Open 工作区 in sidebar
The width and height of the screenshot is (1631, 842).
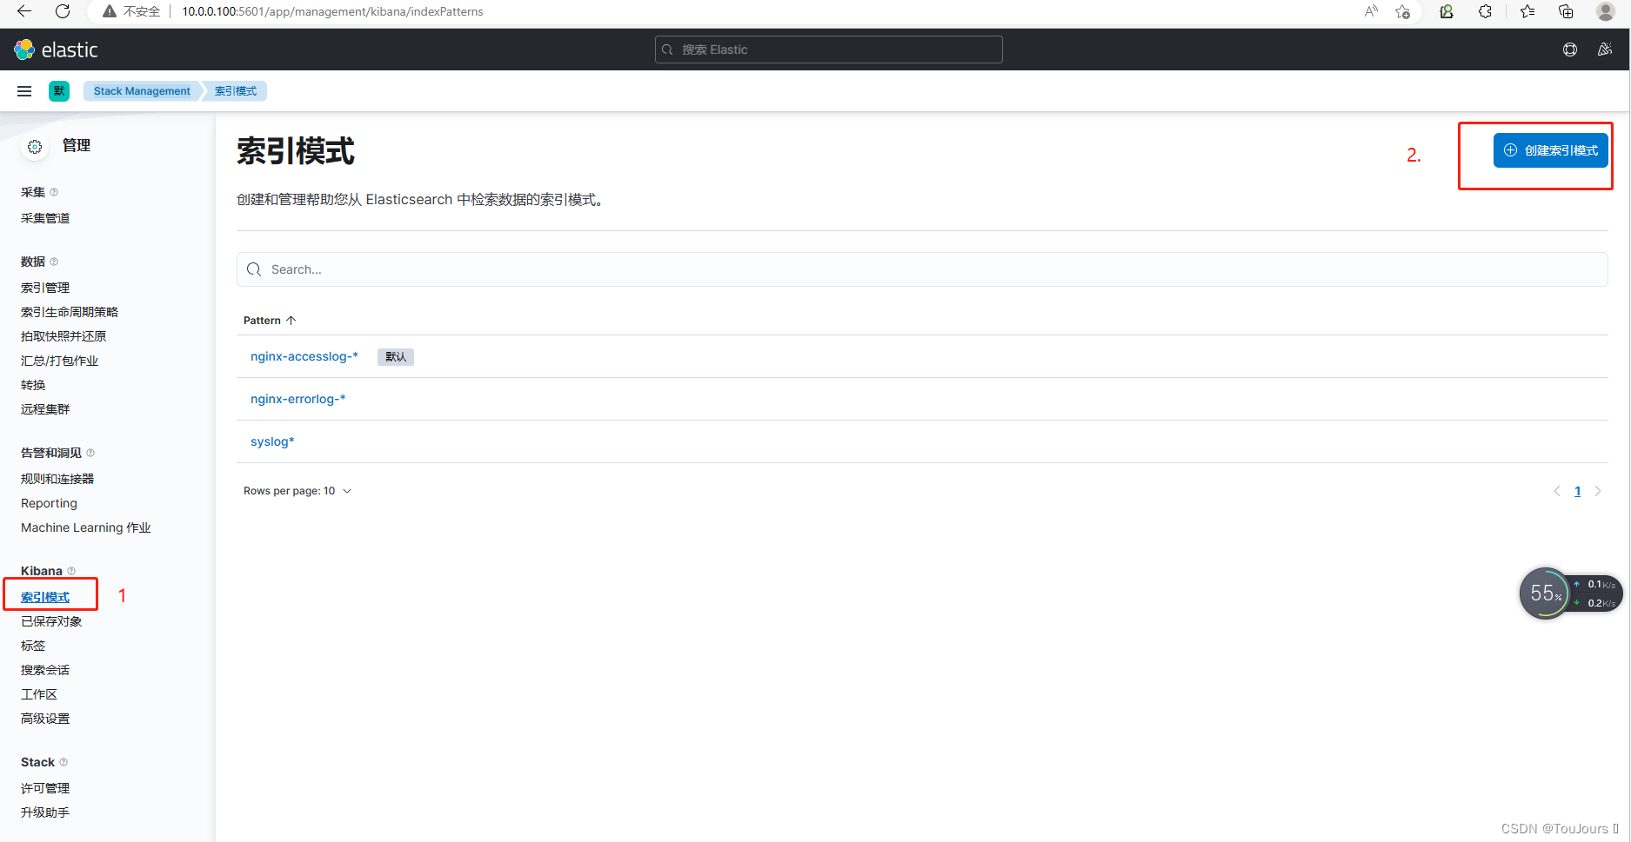point(39,694)
